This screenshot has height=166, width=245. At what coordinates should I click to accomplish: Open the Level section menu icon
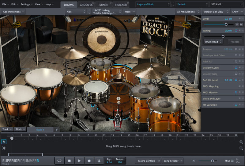(239, 19)
